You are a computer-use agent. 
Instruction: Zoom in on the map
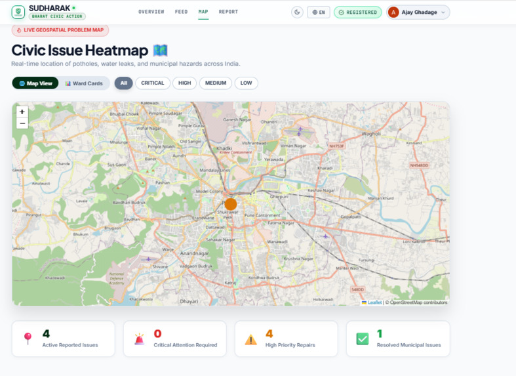(x=22, y=112)
